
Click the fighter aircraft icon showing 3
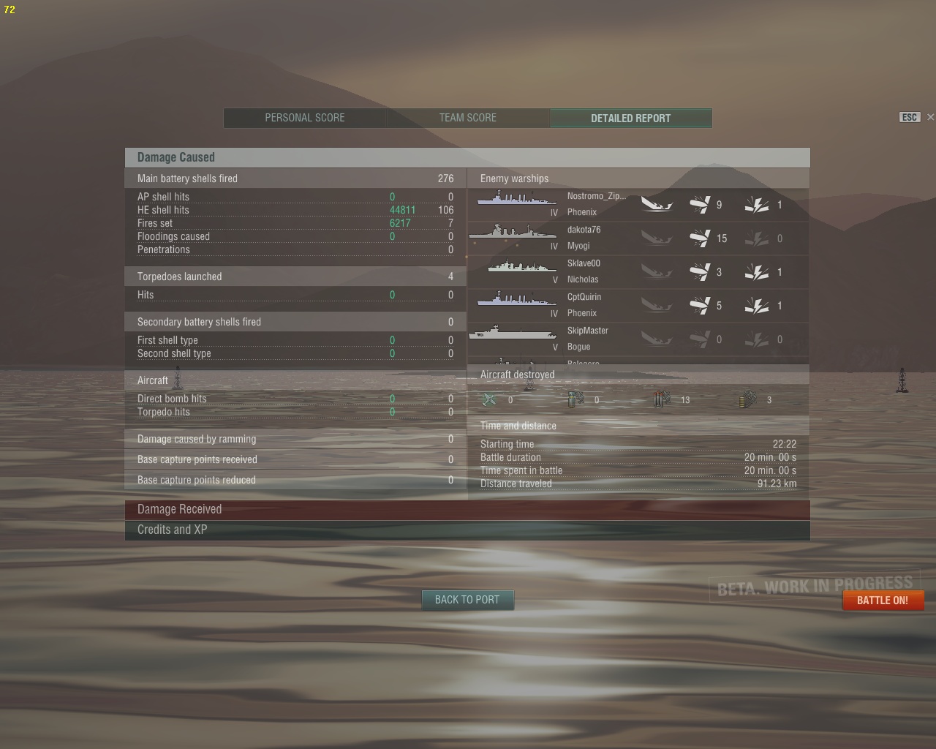click(x=748, y=399)
